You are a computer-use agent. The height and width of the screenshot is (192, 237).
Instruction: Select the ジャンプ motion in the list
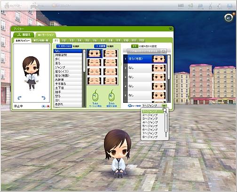68,67
